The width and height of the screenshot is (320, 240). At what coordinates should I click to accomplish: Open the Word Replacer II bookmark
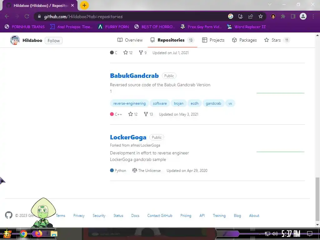point(246,27)
